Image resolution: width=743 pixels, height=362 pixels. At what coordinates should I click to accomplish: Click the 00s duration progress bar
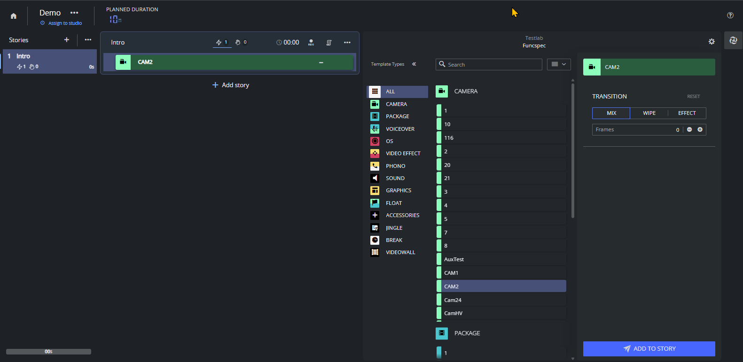[48, 352]
